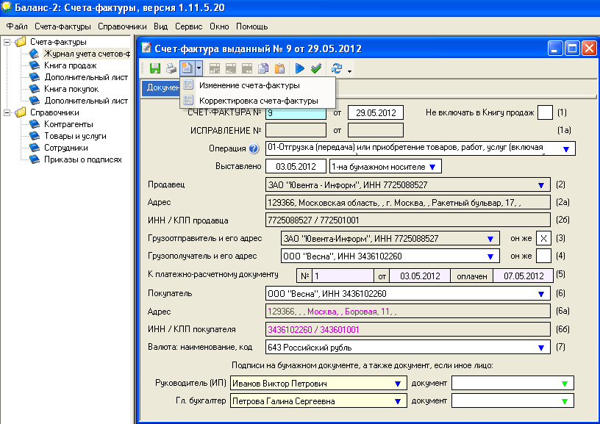Image resolution: width=600 pixels, height=424 pixels.
Task: Click the clipboard paste toolbar icon
Action: click(279, 68)
